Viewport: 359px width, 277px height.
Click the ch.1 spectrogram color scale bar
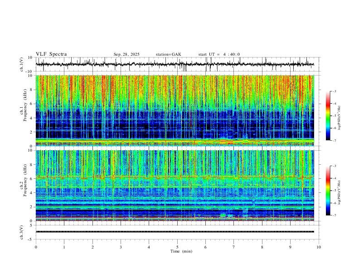pos(328,116)
